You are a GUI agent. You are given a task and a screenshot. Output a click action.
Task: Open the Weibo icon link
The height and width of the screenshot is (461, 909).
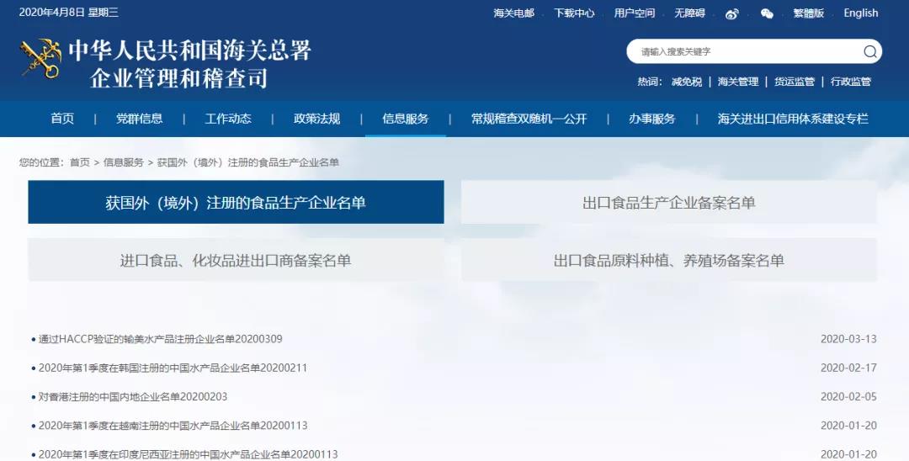[732, 14]
